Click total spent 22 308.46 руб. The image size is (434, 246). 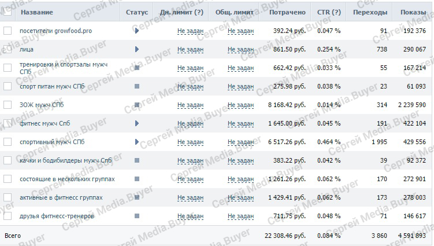pyautogui.click(x=285, y=236)
